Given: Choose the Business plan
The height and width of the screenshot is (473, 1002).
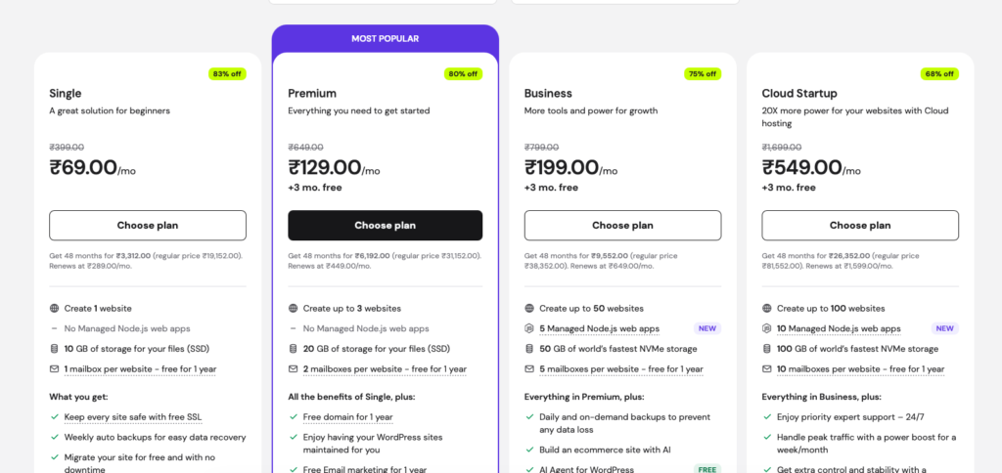Looking at the screenshot, I should pos(622,225).
